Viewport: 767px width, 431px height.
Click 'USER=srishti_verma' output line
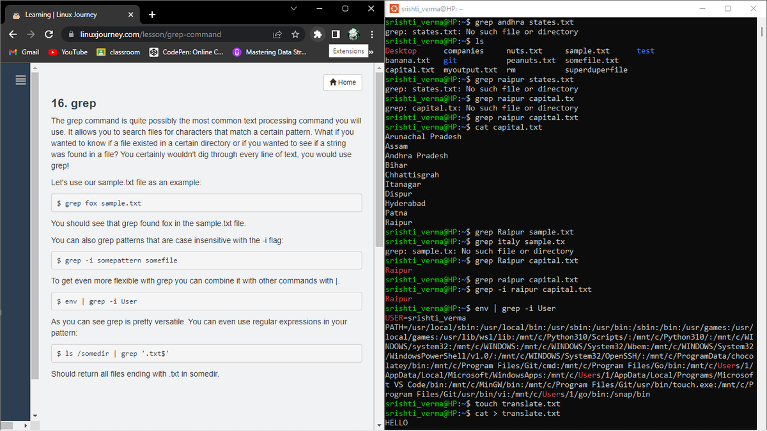click(426, 318)
